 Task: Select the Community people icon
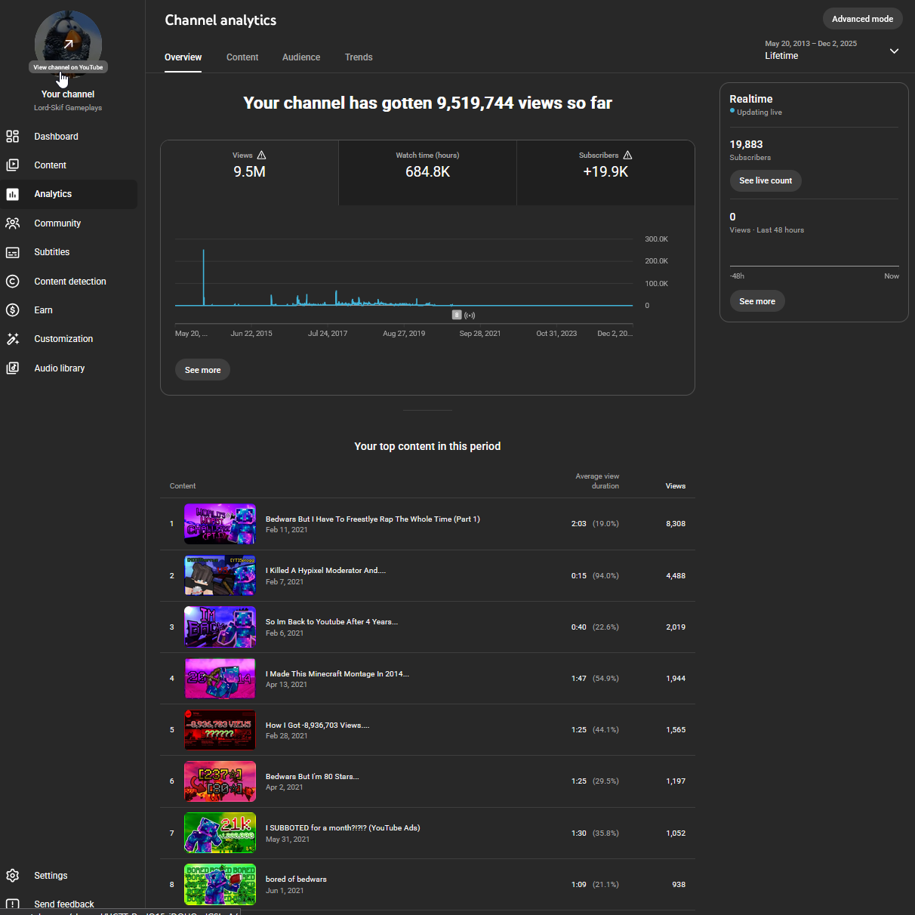pos(13,223)
